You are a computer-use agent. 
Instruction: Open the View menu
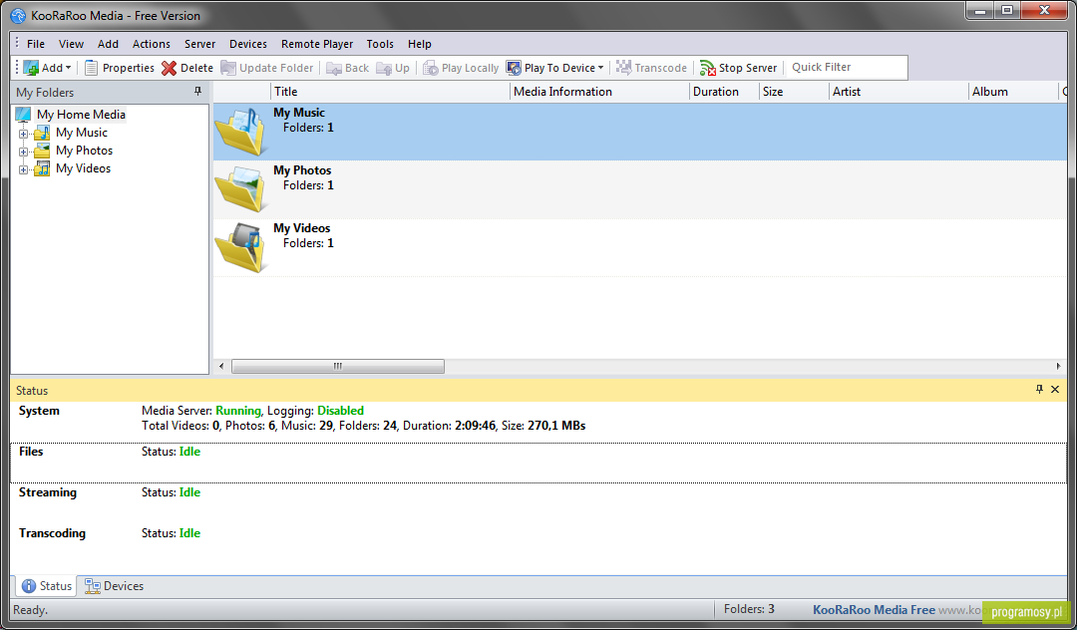[x=71, y=44]
